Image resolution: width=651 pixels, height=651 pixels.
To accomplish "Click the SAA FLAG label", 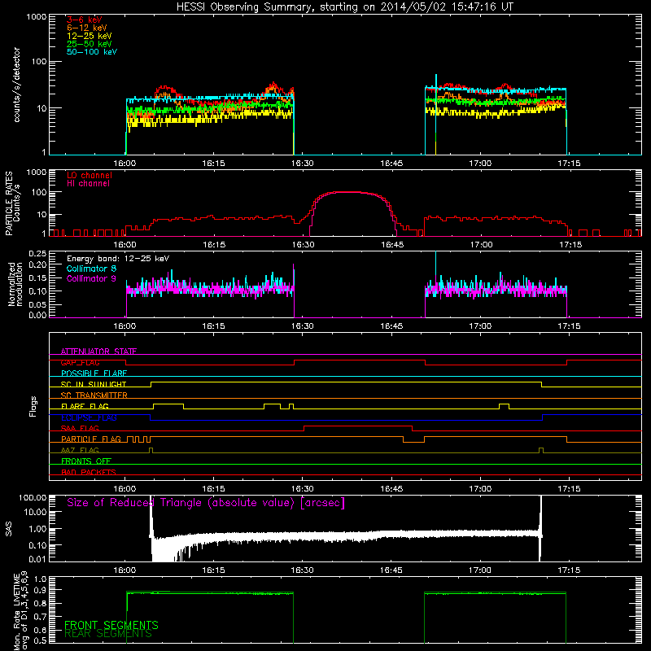I will pos(80,428).
